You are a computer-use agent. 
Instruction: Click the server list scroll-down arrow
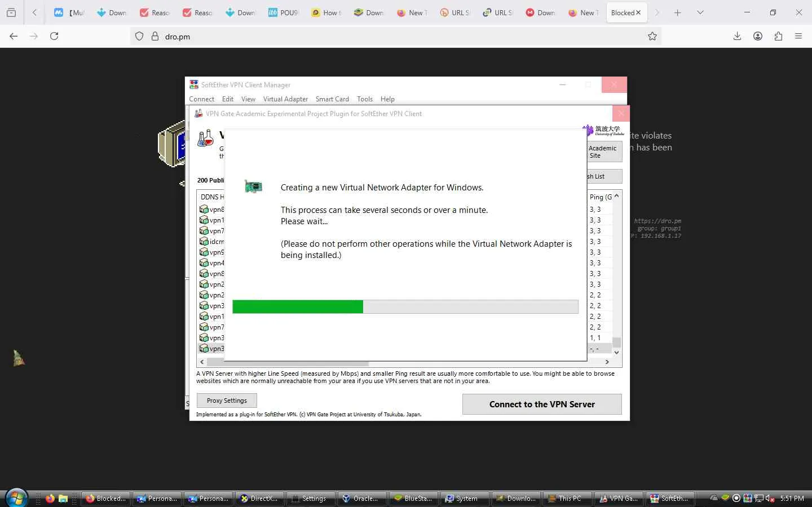tap(616, 352)
